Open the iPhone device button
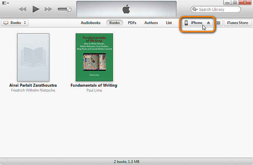The width and height of the screenshot is (253, 165). point(197,23)
